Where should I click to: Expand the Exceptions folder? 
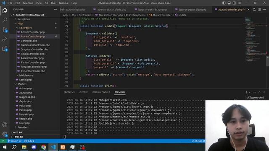coord(24,19)
